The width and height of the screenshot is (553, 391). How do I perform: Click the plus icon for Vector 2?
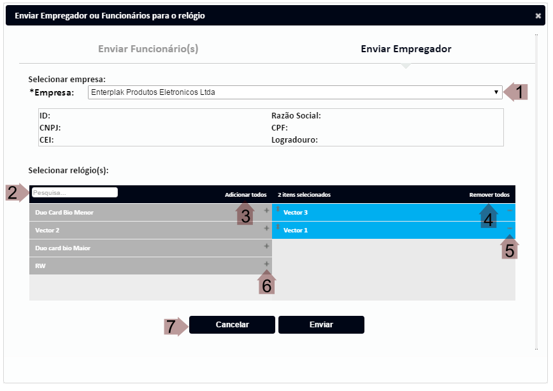(266, 228)
